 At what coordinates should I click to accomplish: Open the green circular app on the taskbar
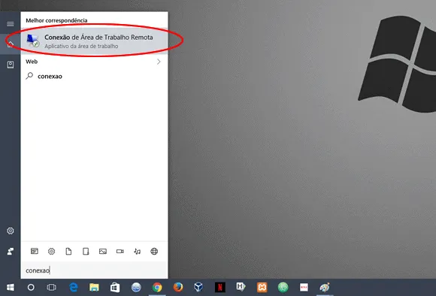click(x=283, y=288)
